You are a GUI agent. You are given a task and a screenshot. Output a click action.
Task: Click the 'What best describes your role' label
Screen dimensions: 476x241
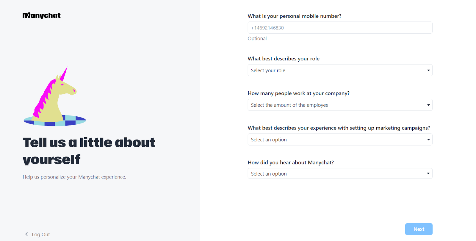click(x=284, y=59)
